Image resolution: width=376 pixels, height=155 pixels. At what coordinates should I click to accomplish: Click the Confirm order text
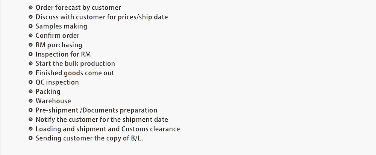point(57,36)
